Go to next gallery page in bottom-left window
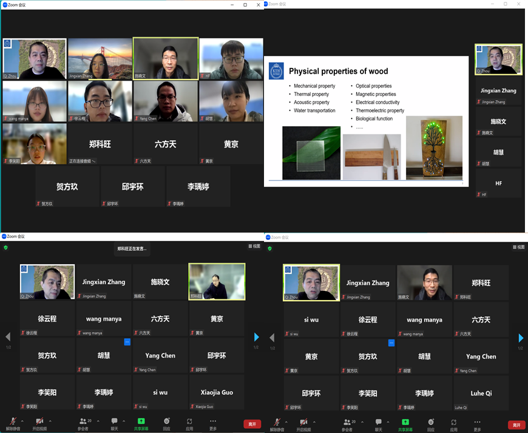This screenshot has width=528, height=433. pos(256,337)
